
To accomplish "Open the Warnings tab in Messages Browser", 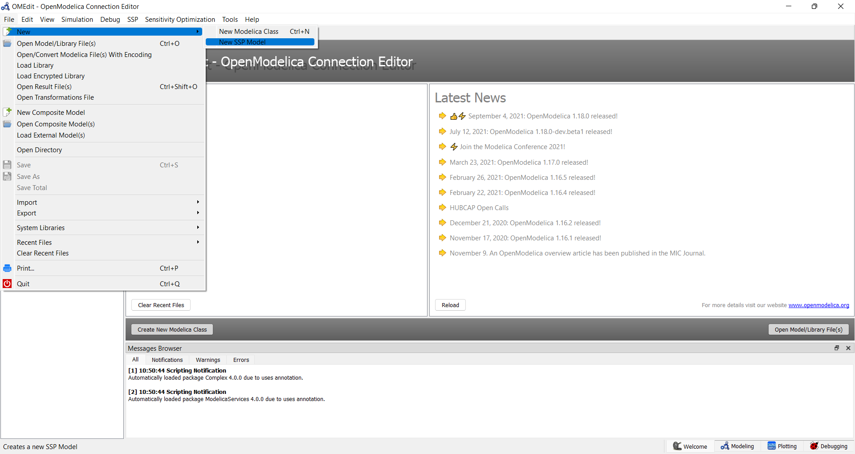I will click(208, 360).
